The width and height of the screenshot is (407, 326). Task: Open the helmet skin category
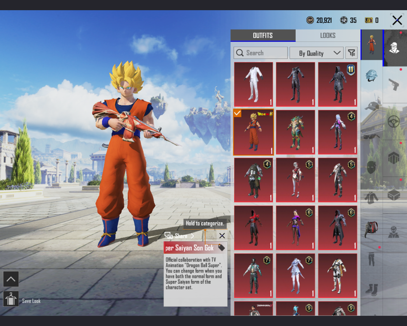pos(371,76)
